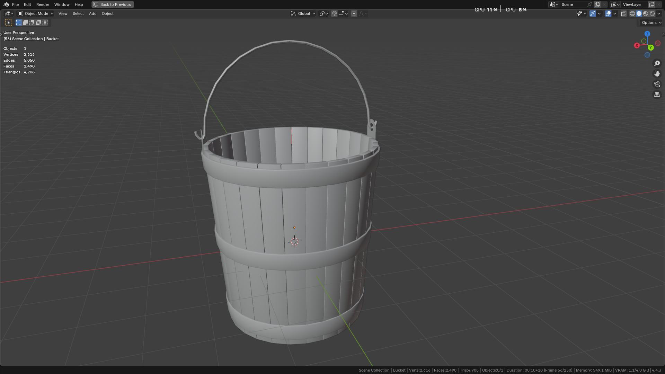This screenshot has height=374, width=665.
Task: Click the green Y axis gizmo ball
Action: pyautogui.click(x=651, y=47)
